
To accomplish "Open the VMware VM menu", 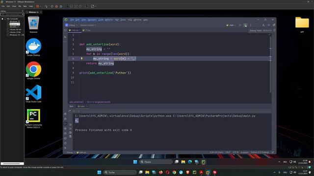I will tap(20, 6).
